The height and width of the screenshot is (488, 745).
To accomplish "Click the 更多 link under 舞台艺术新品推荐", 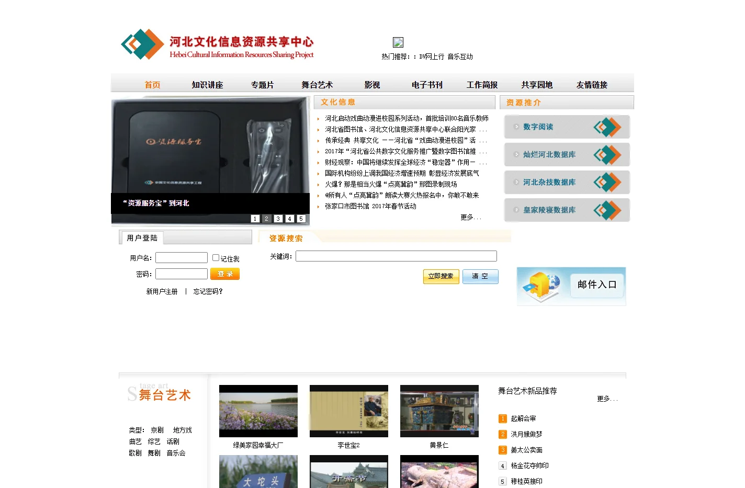I will pos(607,399).
